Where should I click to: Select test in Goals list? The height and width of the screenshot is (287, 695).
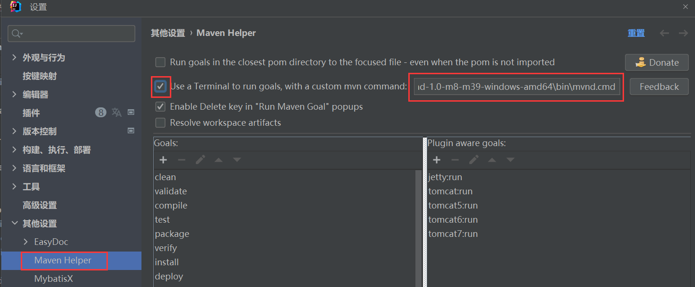click(162, 220)
